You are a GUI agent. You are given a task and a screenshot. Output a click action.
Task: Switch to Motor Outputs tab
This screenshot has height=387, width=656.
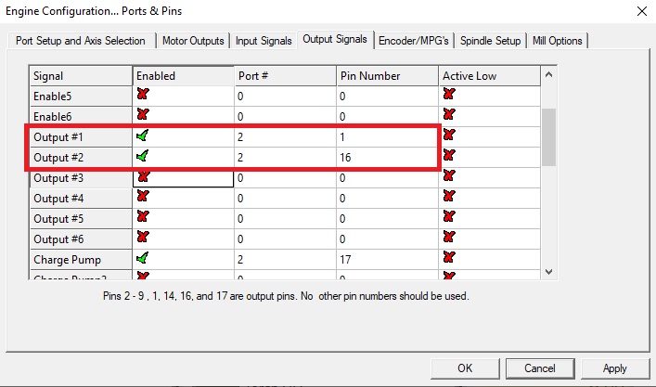193,41
